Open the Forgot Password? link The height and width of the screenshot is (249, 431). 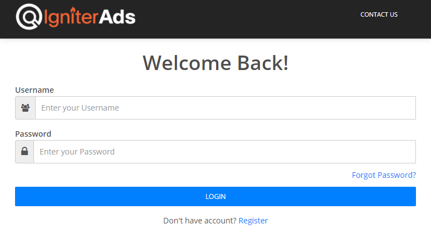pyautogui.click(x=384, y=175)
